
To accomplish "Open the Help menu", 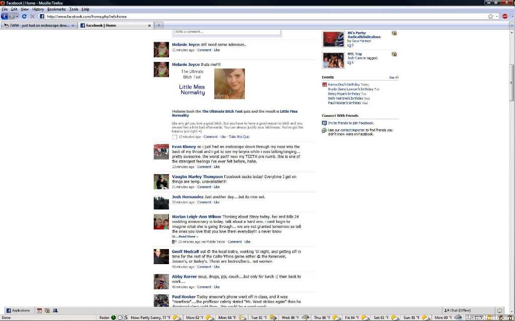I will (85, 10).
